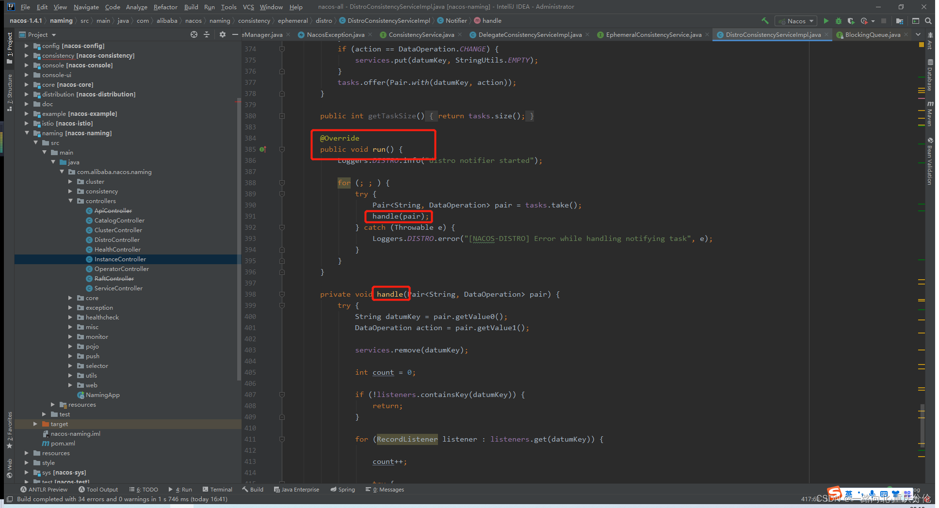Screen dimensions: 939x508
Task: Run the Nacos configuration with the green play icon
Action: point(826,21)
